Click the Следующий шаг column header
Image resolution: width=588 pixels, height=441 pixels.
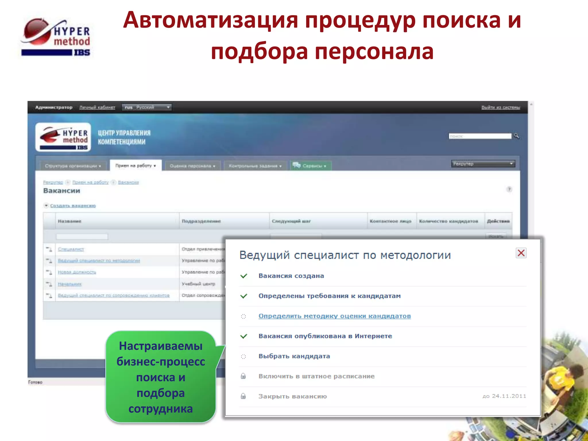[x=318, y=221]
